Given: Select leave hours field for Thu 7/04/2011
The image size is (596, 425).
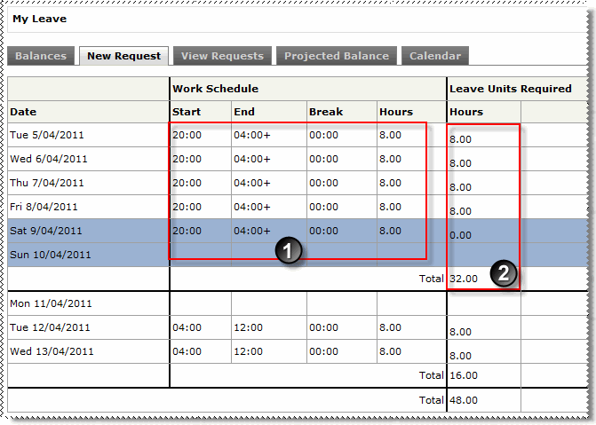Looking at the screenshot, I should pyautogui.click(x=461, y=187).
